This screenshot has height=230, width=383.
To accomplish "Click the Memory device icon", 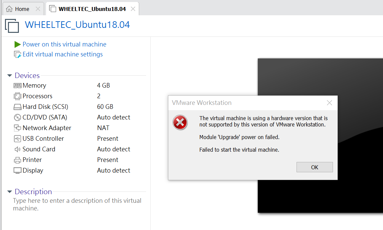I will [17, 85].
